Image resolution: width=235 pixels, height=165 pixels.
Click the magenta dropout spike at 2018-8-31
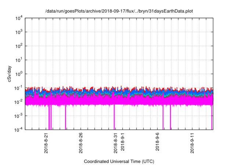(114, 117)
